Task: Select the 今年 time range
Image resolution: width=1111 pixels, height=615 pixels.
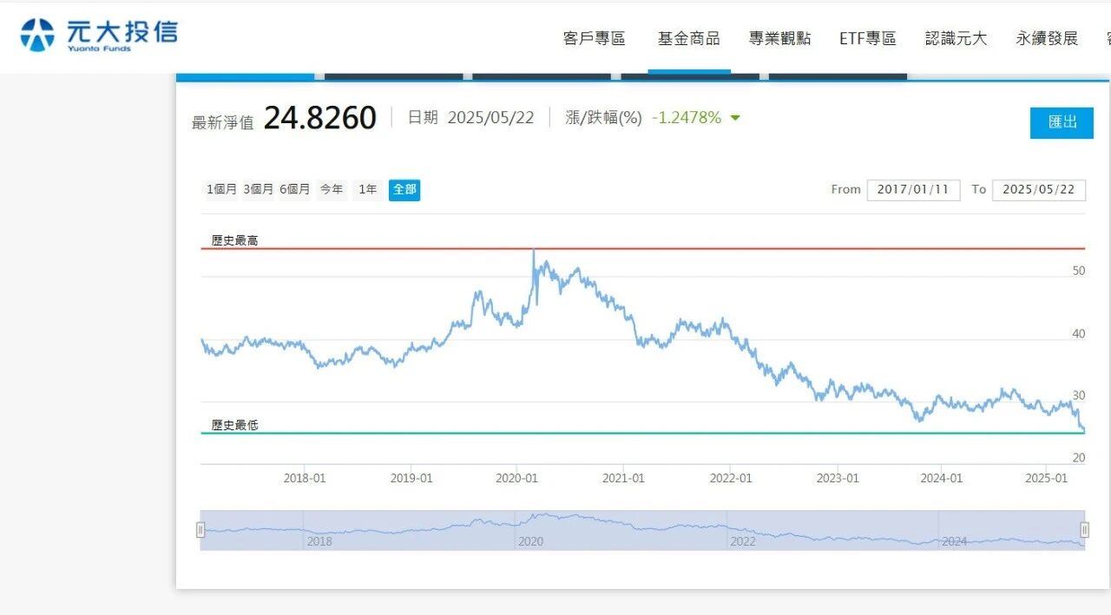Action: [331, 189]
